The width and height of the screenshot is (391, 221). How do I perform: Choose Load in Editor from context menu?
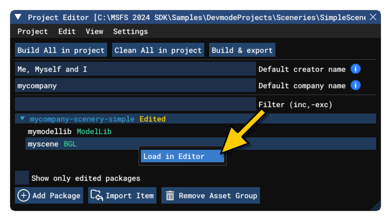[174, 156]
